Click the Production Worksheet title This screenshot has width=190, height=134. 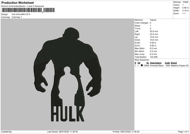pos(17,3)
